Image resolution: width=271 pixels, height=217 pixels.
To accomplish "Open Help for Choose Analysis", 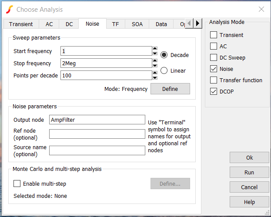I will (x=249, y=202).
